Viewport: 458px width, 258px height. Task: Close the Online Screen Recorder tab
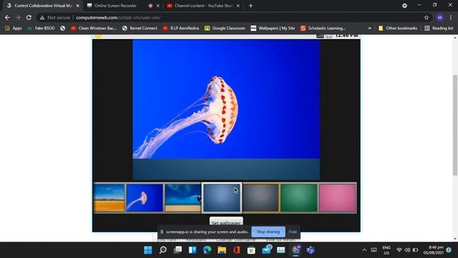pyautogui.click(x=158, y=6)
